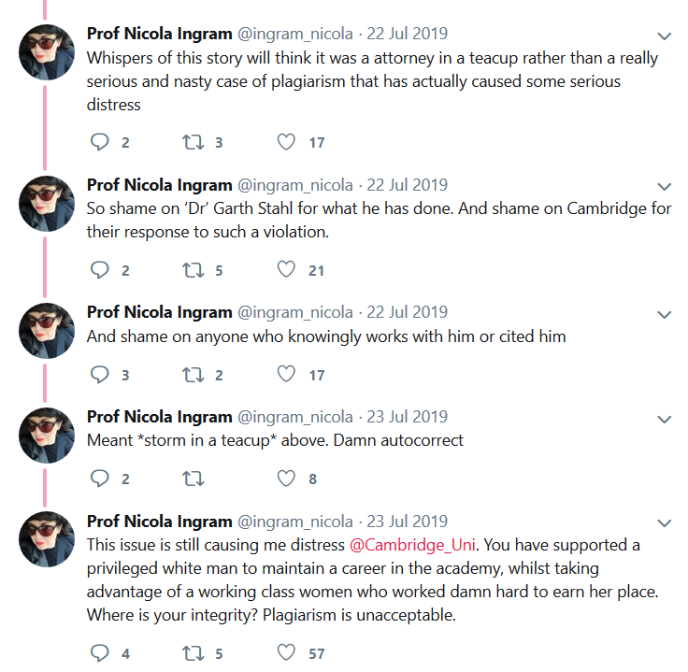Like the 'Where is your integrity' tweet
Image resolution: width=688 pixels, height=672 pixels.
(x=287, y=652)
